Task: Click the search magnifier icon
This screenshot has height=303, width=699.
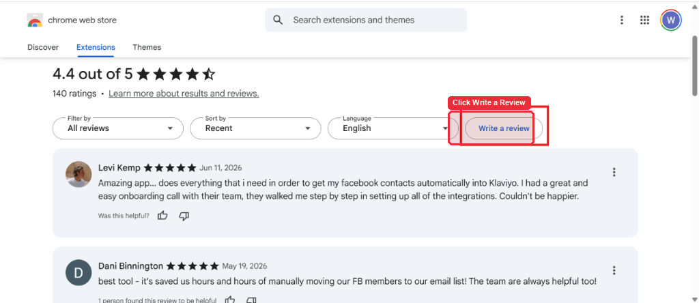Action: tap(278, 20)
